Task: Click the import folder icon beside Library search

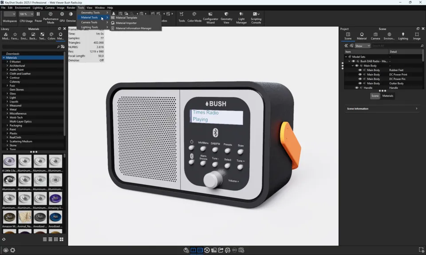Action: (63, 47)
